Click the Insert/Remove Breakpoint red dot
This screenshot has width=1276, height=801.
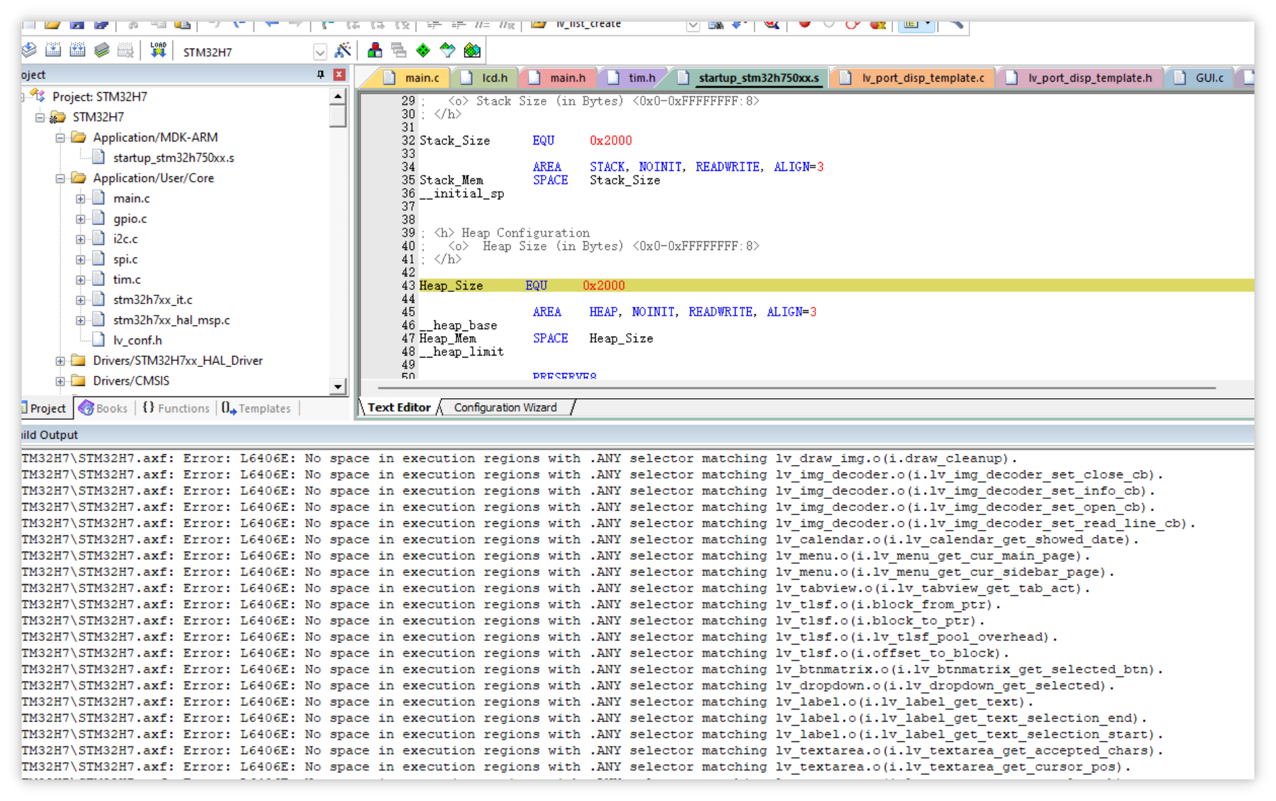(804, 24)
